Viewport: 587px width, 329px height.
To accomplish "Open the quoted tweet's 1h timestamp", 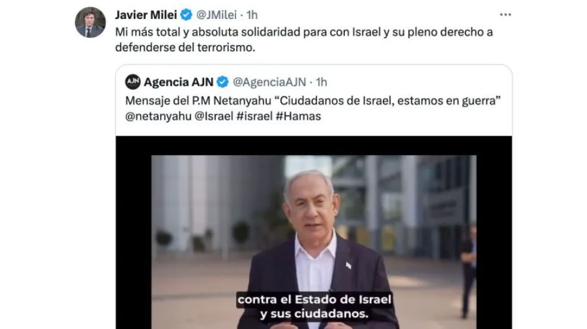I will (321, 82).
